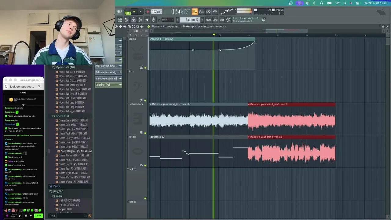Open the HELP menu
Image resolution: width=391 pixels, height=220 pixels.
point(119,12)
